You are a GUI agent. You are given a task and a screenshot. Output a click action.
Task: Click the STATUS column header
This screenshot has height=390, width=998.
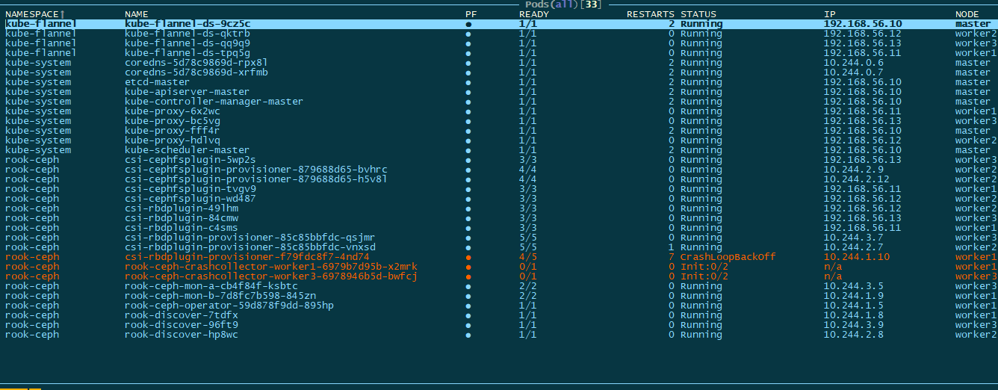(x=698, y=14)
